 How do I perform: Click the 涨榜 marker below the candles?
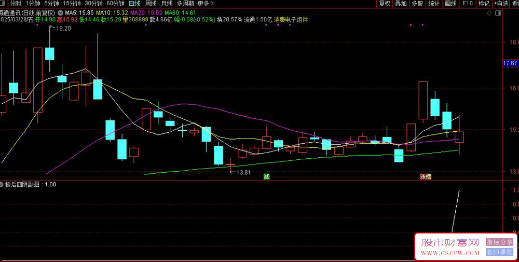(426, 176)
